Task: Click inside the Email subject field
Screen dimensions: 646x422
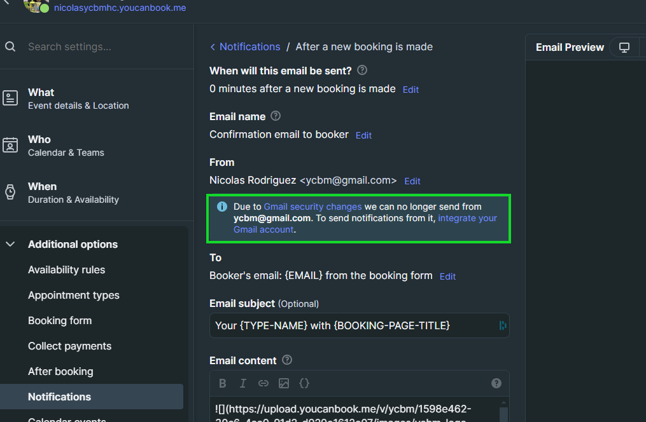Action: pos(353,325)
